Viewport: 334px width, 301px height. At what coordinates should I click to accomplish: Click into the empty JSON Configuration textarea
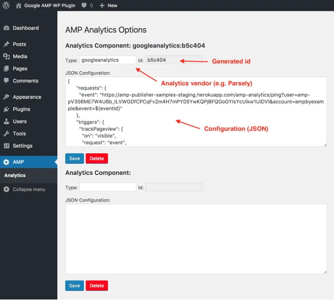point(196,239)
